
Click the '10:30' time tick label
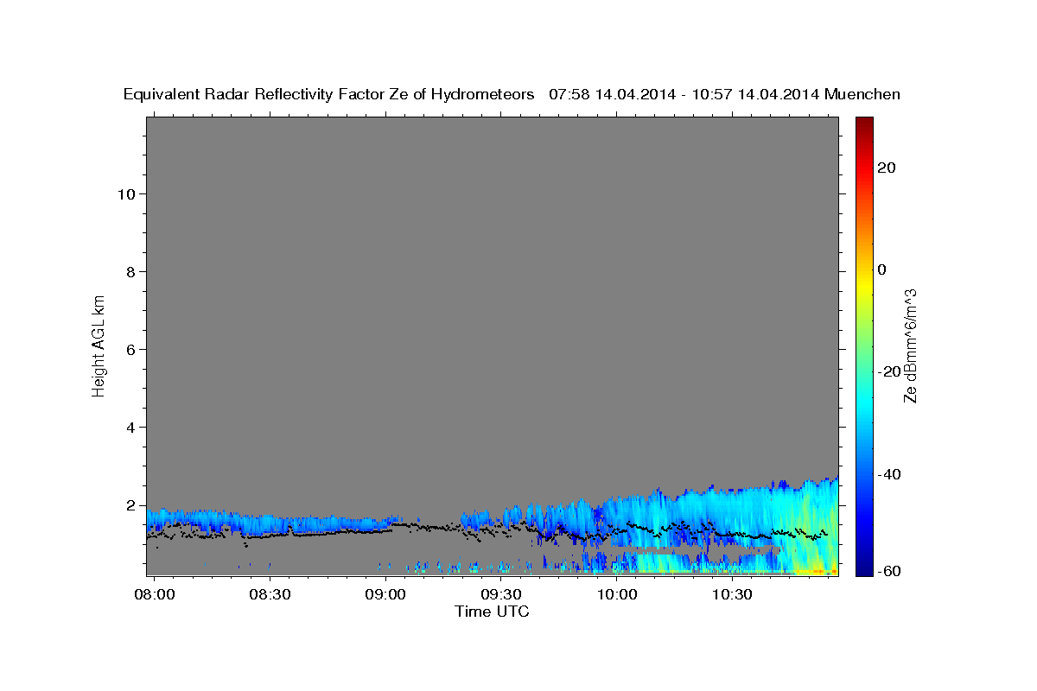732,594
